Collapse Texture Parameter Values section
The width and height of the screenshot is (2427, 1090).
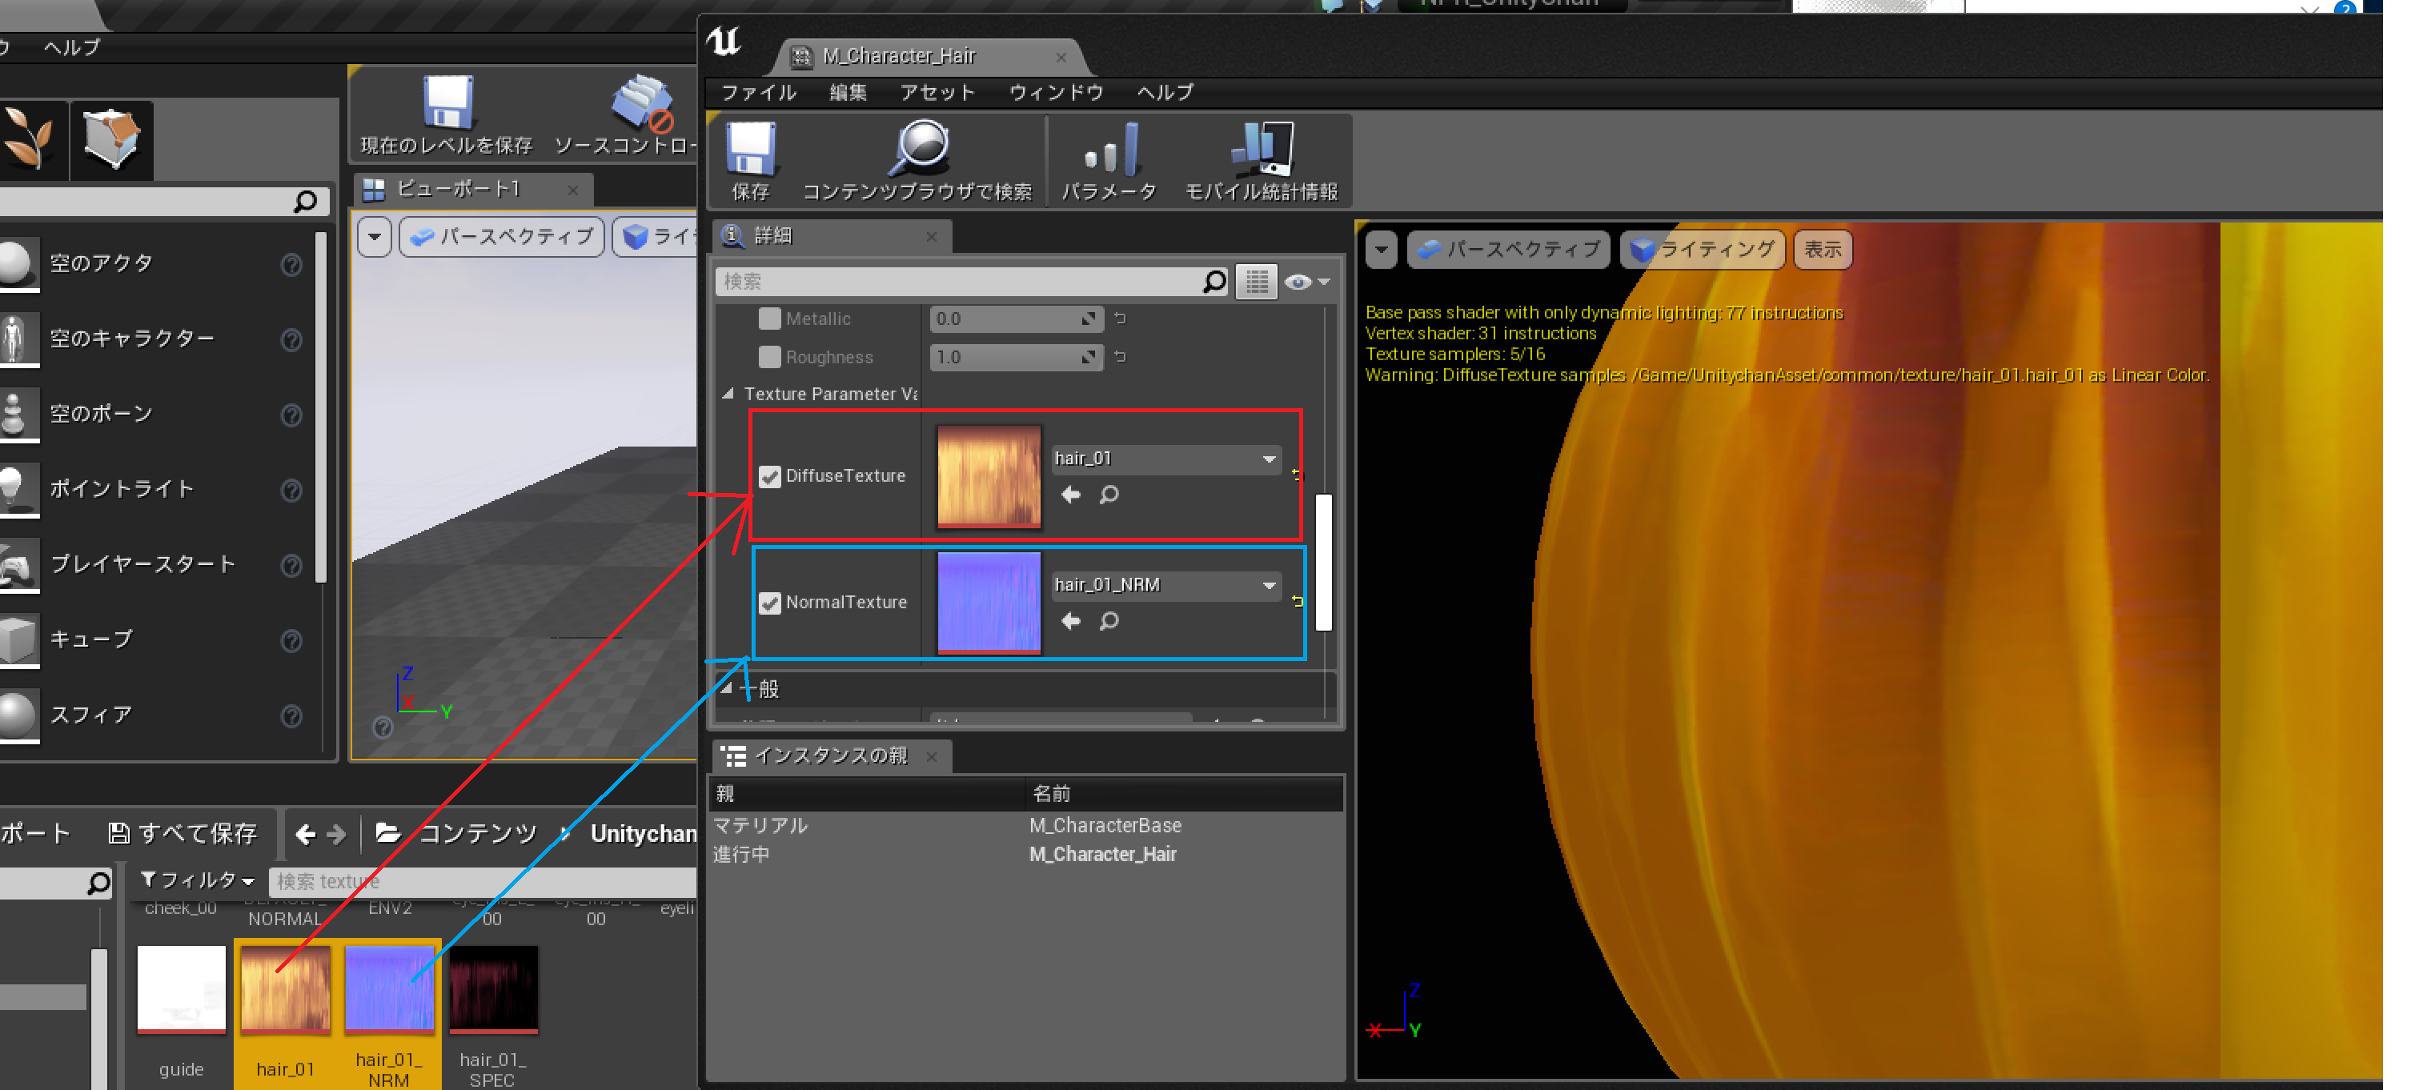728,394
